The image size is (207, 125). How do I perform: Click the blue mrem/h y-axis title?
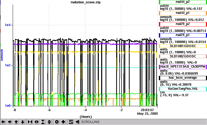(2, 55)
